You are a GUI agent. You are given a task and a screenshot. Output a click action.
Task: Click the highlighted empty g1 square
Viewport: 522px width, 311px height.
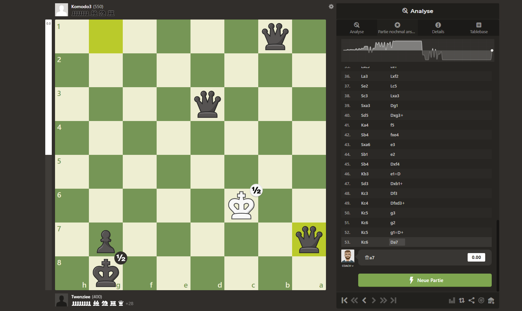(x=106, y=36)
